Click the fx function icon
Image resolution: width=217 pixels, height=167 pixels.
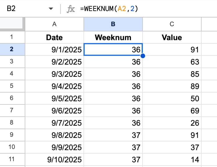tap(71, 9)
